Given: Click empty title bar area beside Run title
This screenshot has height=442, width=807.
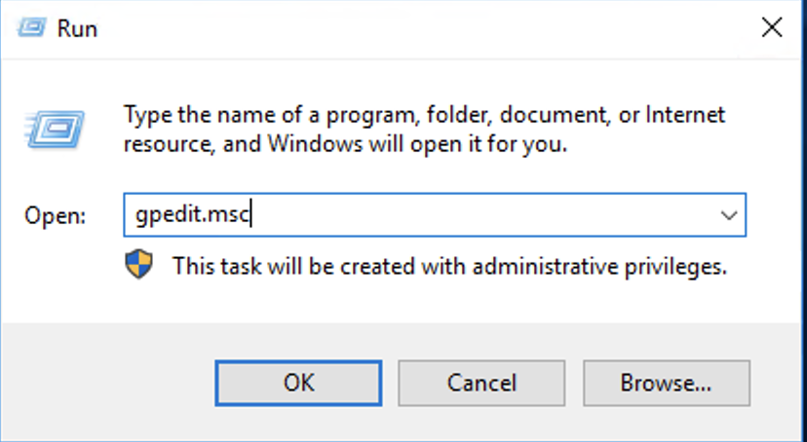Looking at the screenshot, I should 390,28.
